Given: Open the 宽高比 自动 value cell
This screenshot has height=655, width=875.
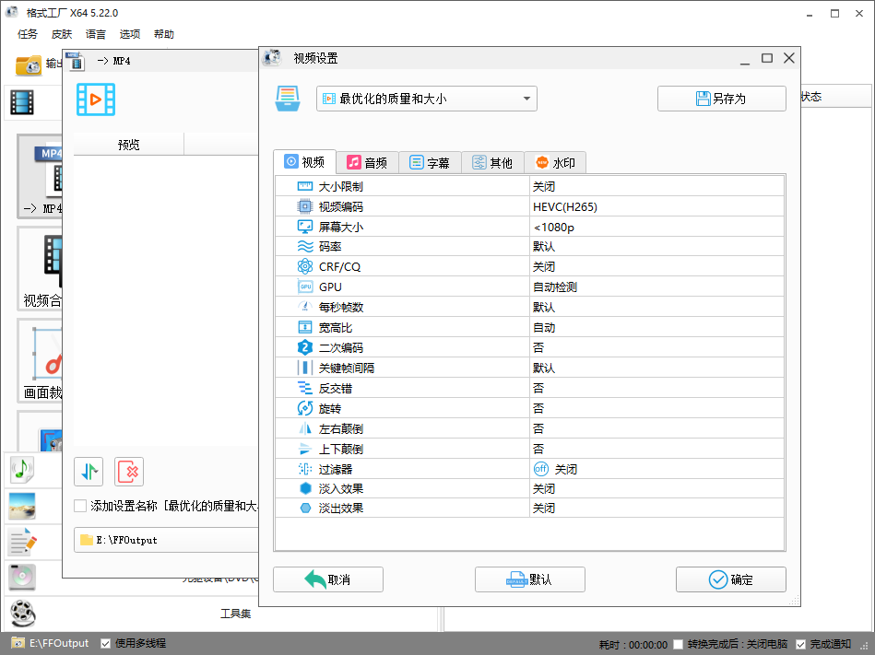Looking at the screenshot, I should [x=656, y=327].
